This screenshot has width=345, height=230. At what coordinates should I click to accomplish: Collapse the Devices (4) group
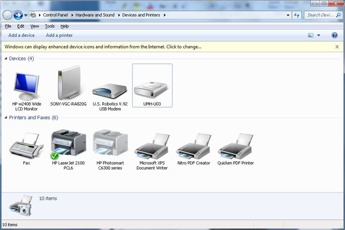6,59
